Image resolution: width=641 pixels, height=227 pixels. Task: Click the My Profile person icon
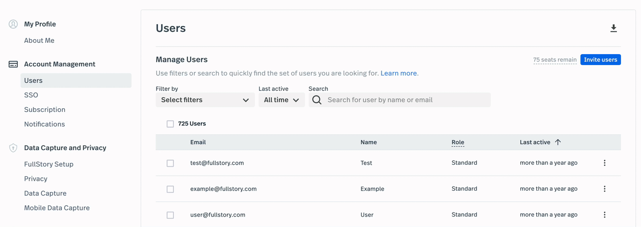(x=13, y=24)
